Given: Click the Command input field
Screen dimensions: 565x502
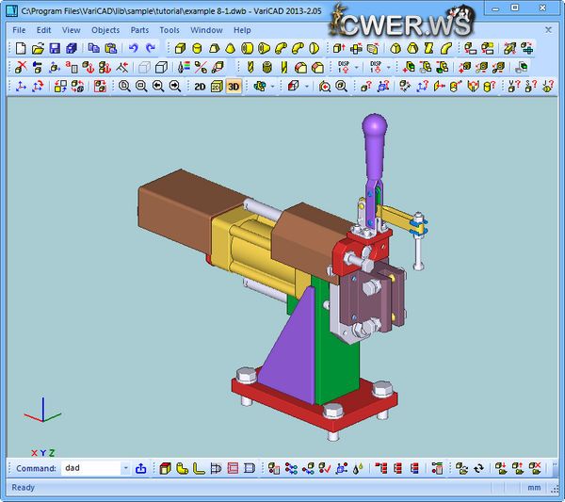Looking at the screenshot, I should [x=89, y=468].
